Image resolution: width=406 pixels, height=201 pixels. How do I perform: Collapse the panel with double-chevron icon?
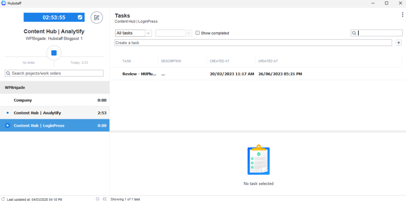(x=105, y=199)
